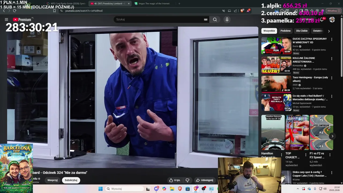Switch to MTG Card Rarity Guide tab

click(x=66, y=3)
